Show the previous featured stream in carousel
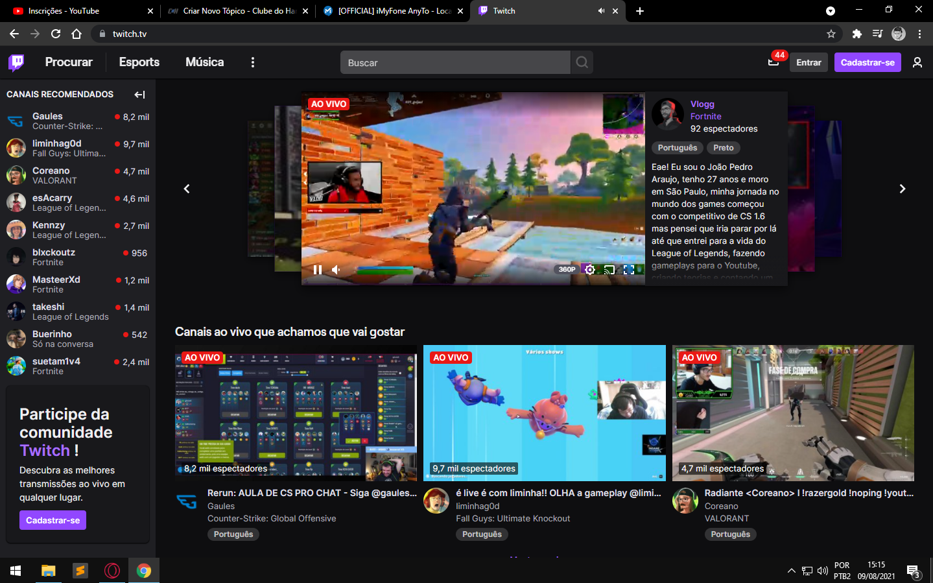This screenshot has width=933, height=583. (x=187, y=189)
